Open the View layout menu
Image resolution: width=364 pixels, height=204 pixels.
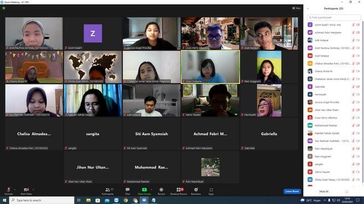coord(296,8)
